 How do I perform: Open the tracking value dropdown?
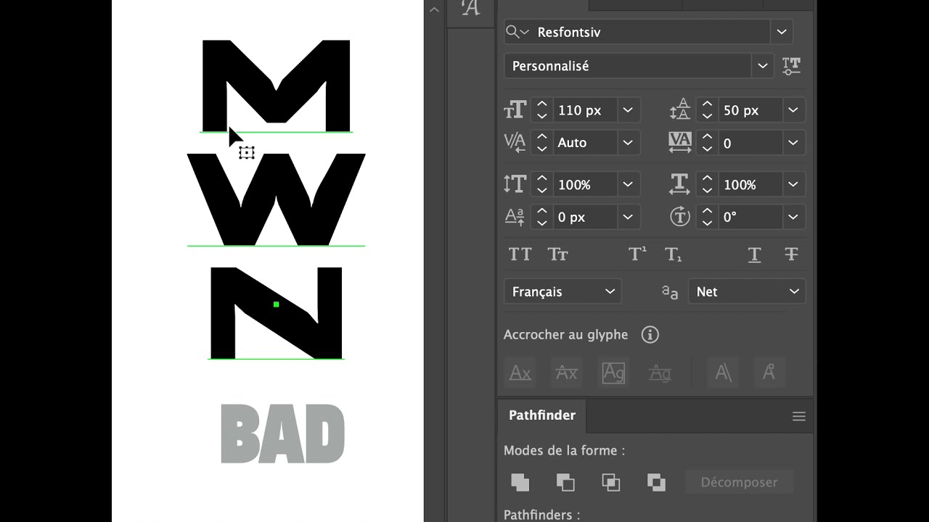point(793,143)
